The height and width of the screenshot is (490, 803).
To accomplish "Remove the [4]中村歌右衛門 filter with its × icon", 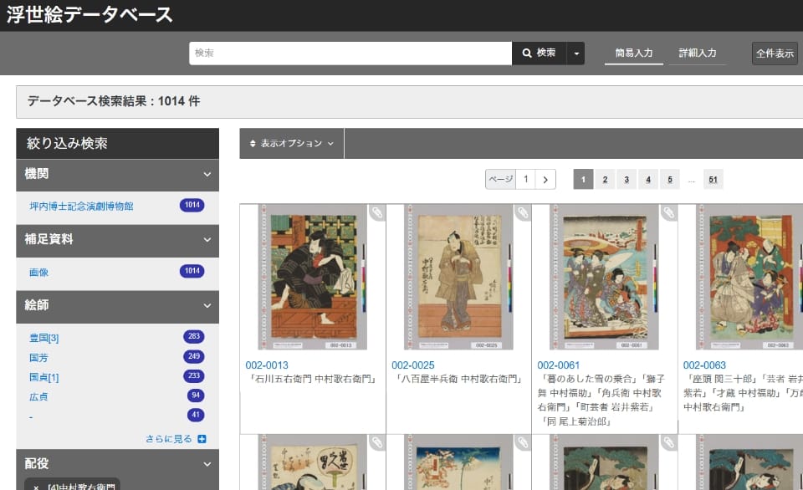I will (x=36, y=487).
